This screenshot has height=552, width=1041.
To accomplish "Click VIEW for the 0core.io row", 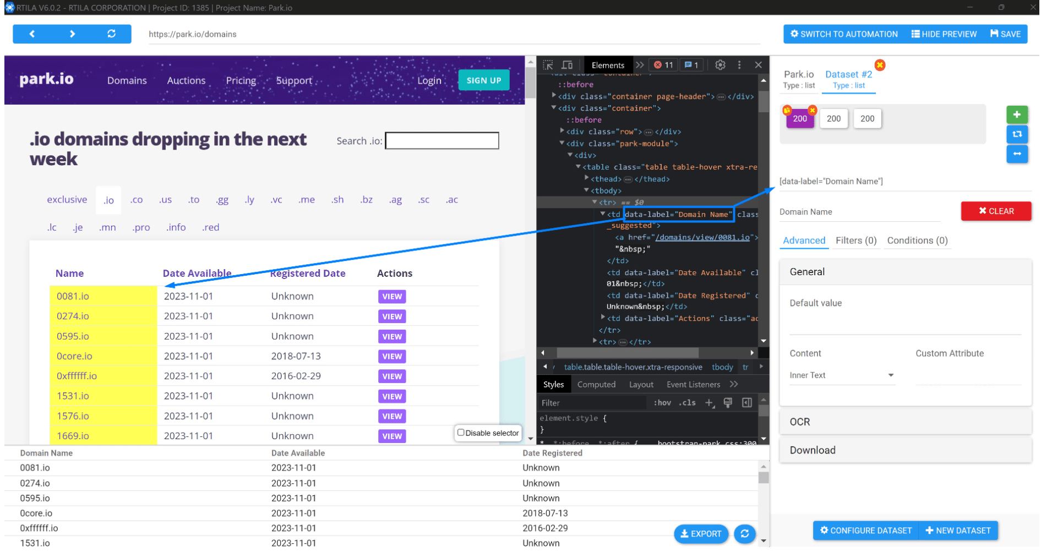I will pyautogui.click(x=391, y=357).
